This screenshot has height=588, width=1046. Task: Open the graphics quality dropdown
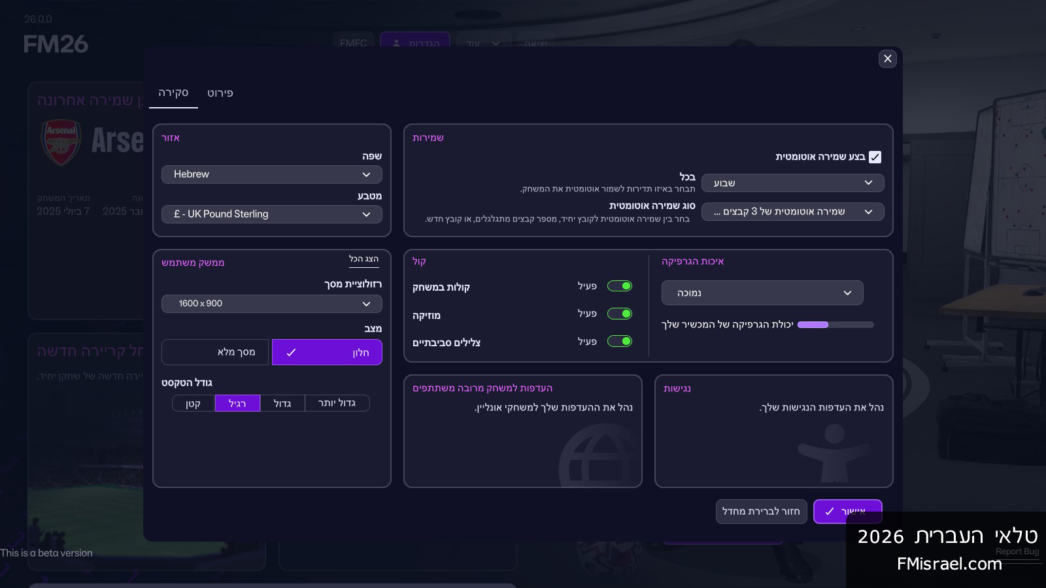tap(762, 293)
